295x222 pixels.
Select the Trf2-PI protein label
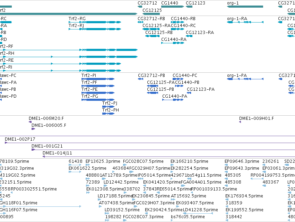click(x=89, y=76)
